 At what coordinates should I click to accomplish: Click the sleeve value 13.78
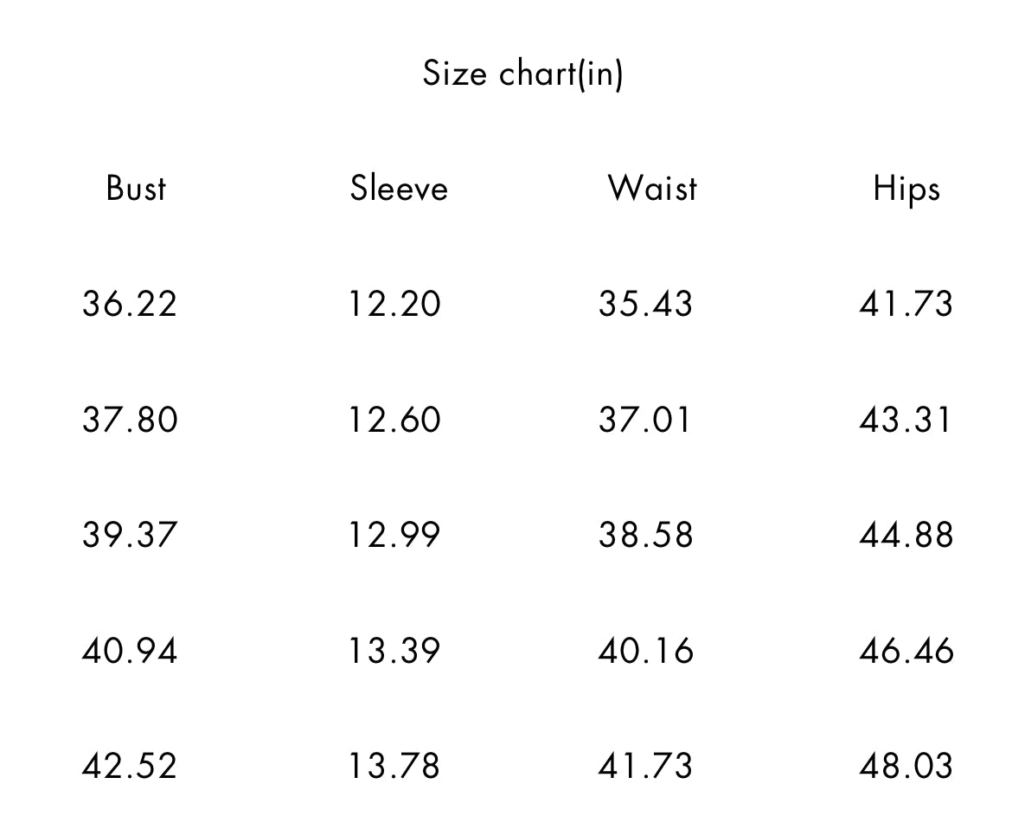394,767
